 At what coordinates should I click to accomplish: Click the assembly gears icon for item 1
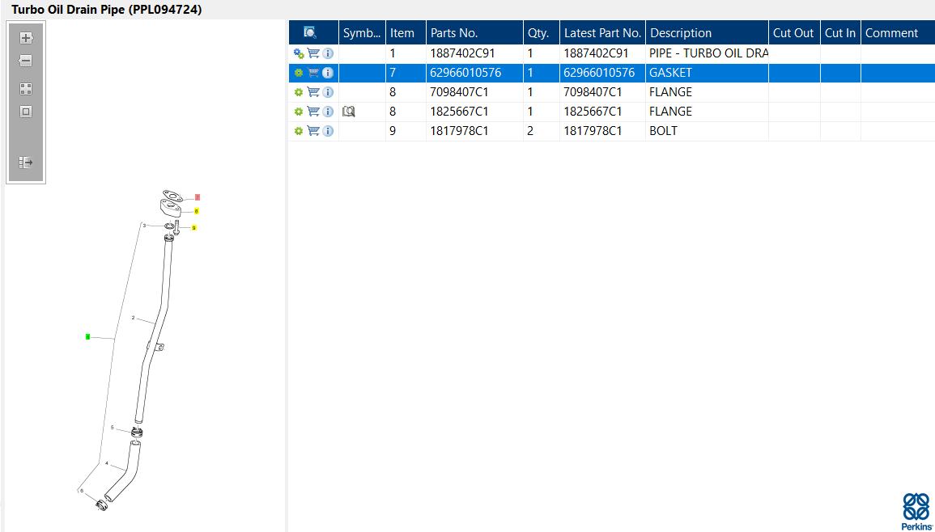click(x=300, y=53)
